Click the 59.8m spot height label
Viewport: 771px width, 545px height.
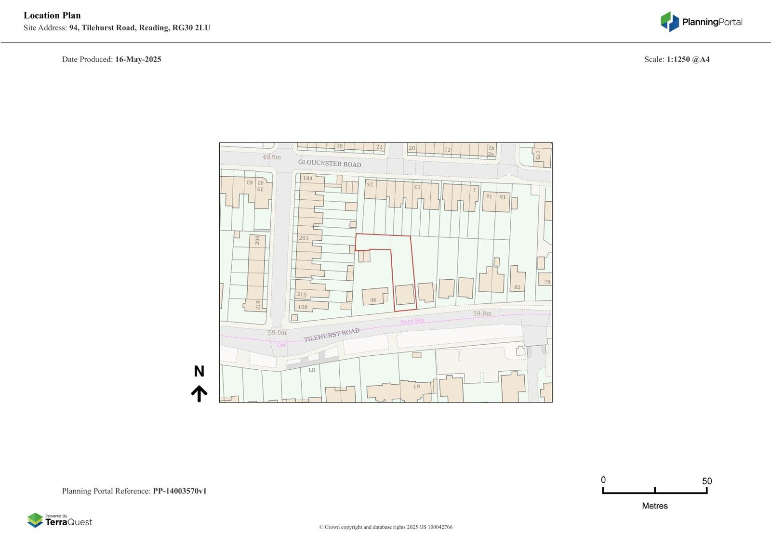pos(482,313)
